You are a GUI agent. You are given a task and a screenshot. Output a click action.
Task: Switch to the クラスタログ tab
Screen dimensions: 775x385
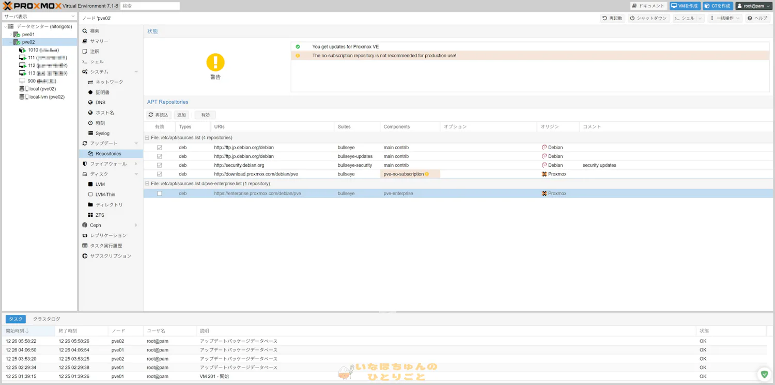click(47, 319)
